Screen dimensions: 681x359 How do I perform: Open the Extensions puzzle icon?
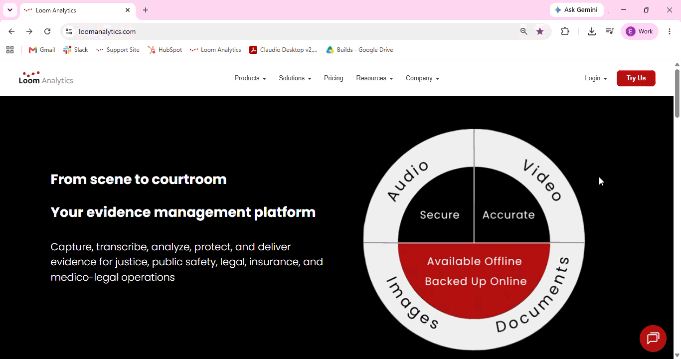coord(565,31)
